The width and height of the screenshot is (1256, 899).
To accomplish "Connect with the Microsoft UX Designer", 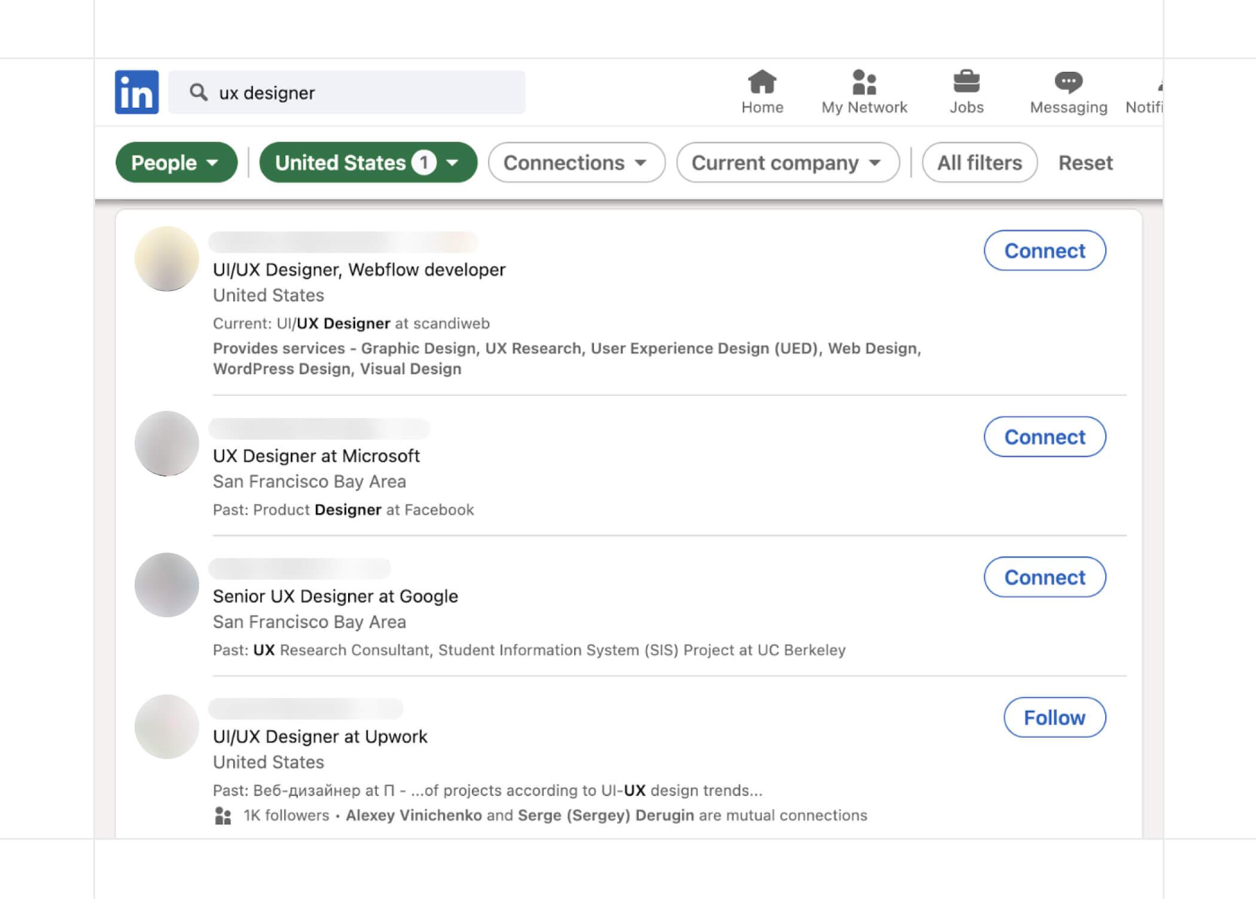I will [1044, 437].
